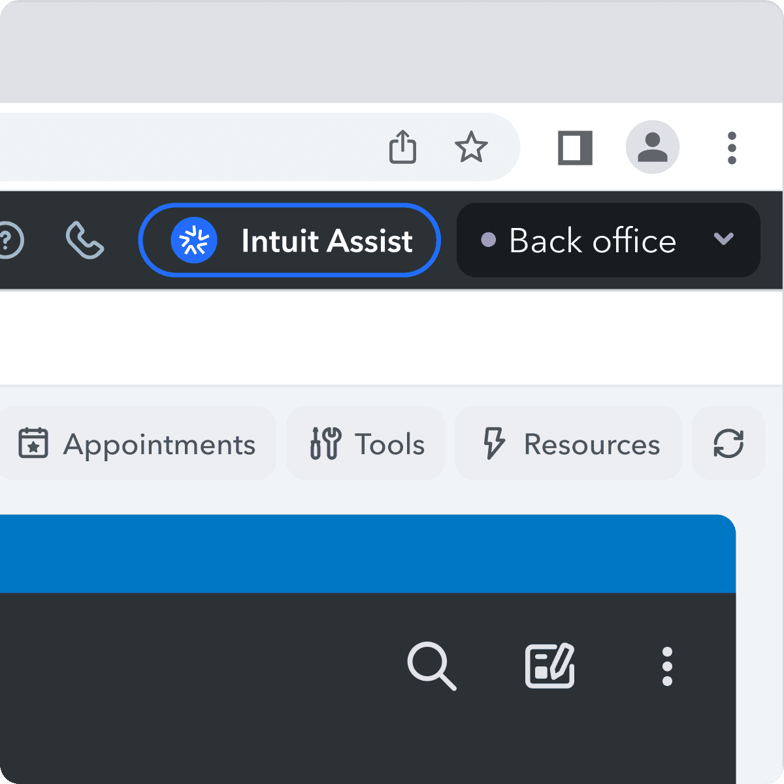Screen dimensions: 784x784
Task: Click the Tools wrench icon
Action: (325, 444)
